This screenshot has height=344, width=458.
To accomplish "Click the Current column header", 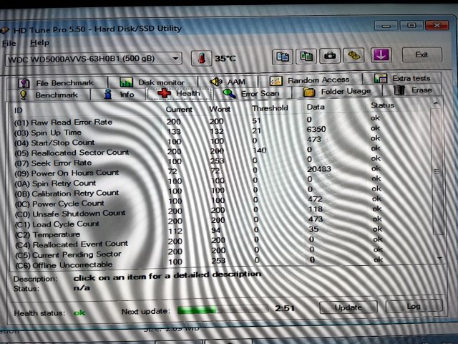I will click(x=179, y=110).
